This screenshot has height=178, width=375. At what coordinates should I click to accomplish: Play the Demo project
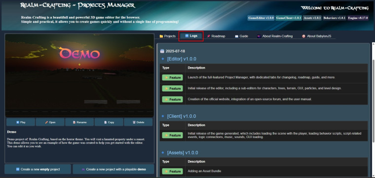21,122
